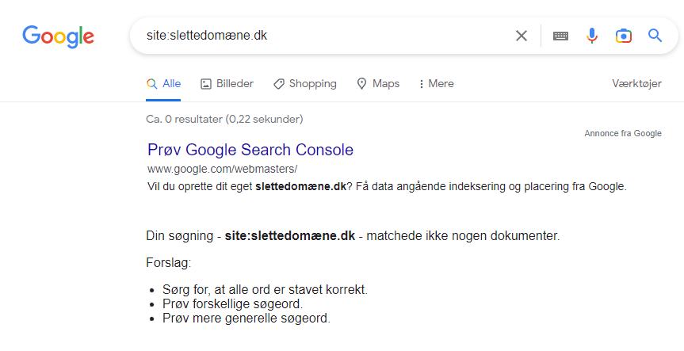This screenshot has height=351, width=684.
Task: Select the Alle tab
Action: tap(163, 84)
